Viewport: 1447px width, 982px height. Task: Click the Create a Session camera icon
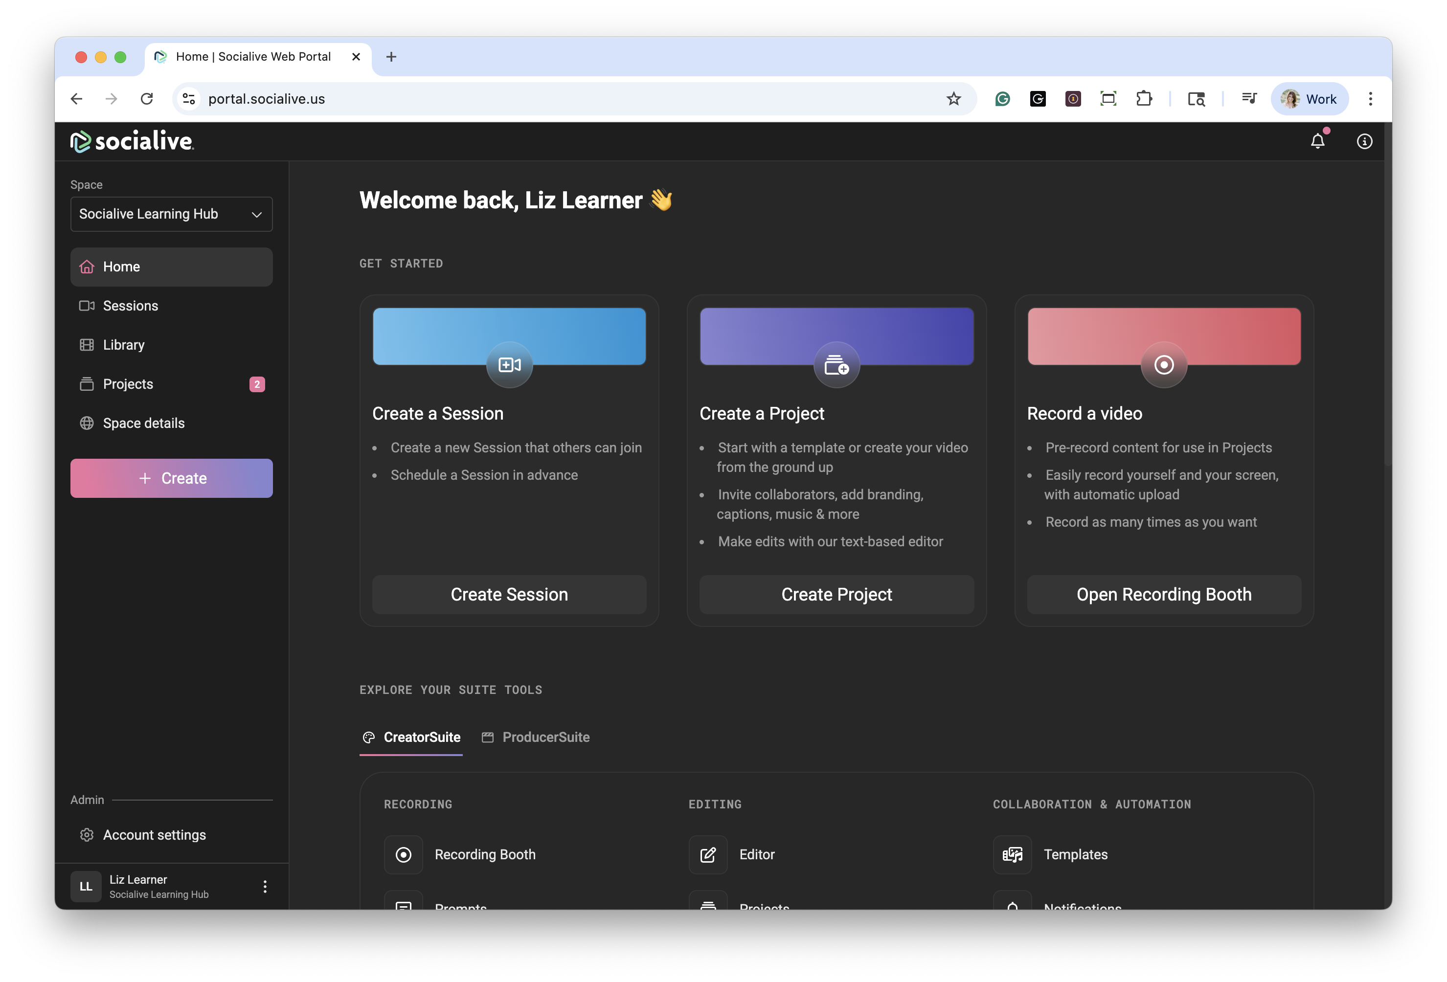click(x=509, y=365)
